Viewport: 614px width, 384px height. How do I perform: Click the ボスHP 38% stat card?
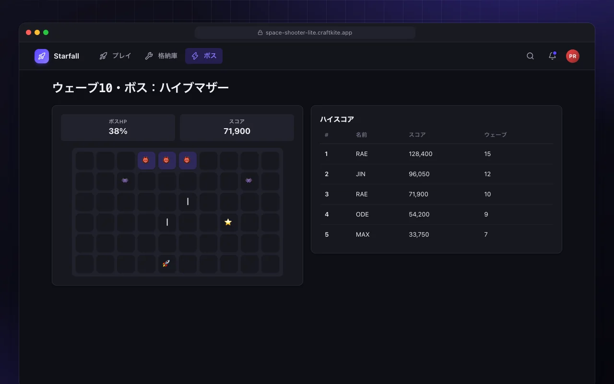click(x=118, y=128)
